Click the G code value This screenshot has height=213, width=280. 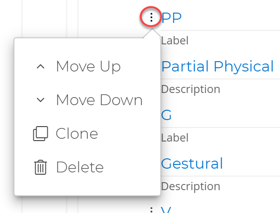click(166, 115)
